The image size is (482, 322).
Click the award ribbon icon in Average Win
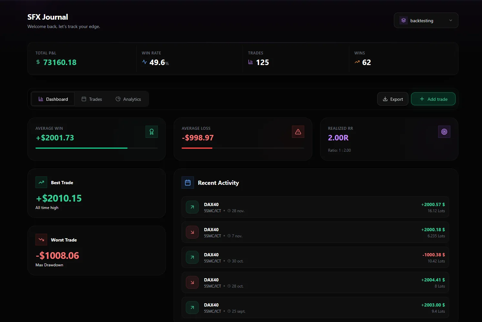(x=152, y=132)
